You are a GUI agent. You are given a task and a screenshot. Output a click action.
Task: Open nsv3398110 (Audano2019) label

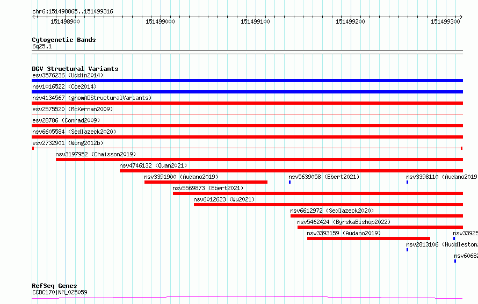pos(441,177)
